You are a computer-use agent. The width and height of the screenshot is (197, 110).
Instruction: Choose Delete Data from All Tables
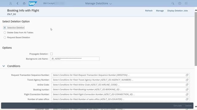5,33
